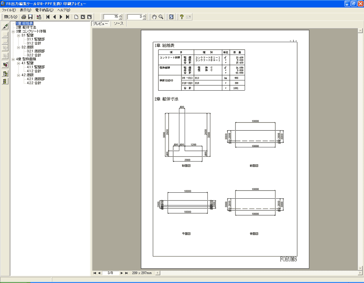Select single blank page layout icon

point(76,17)
